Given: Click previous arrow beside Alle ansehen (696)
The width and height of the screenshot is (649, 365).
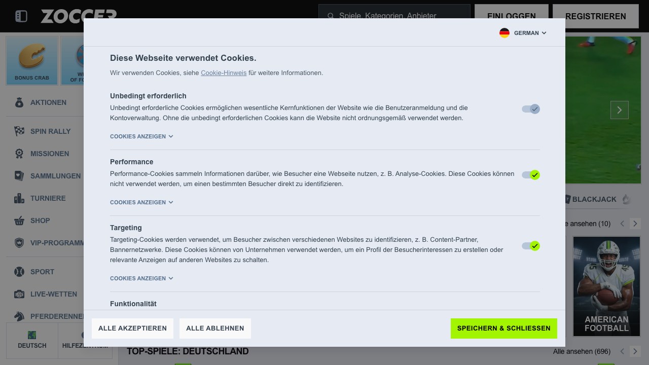Looking at the screenshot, I should click(x=622, y=351).
